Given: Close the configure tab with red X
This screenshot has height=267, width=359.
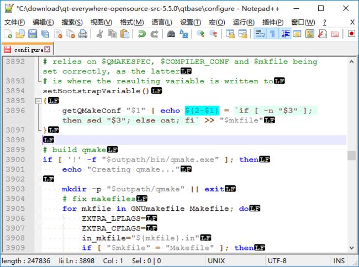Looking at the screenshot, I should tap(47, 50).
